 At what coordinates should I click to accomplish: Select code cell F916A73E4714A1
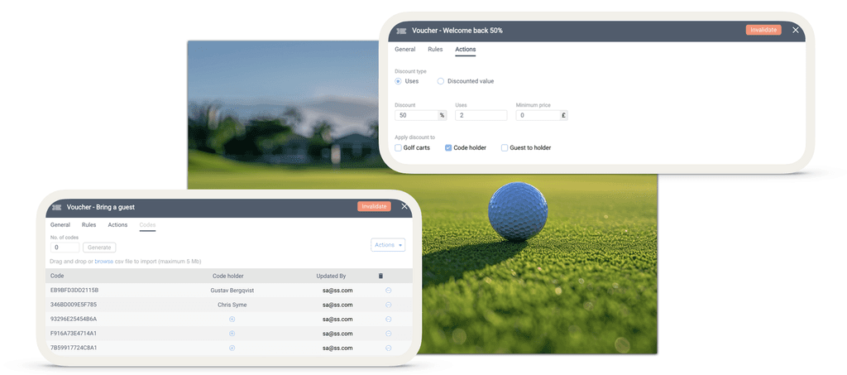pyautogui.click(x=74, y=334)
